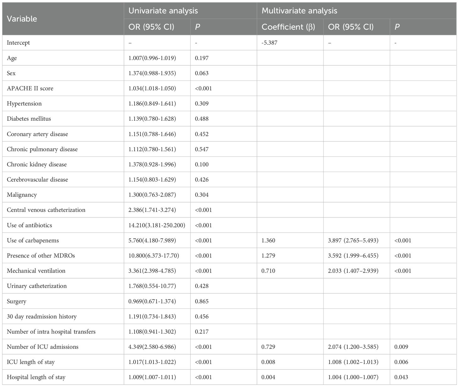
Task: Select the Sex P value 0.063
Action: (202, 73)
